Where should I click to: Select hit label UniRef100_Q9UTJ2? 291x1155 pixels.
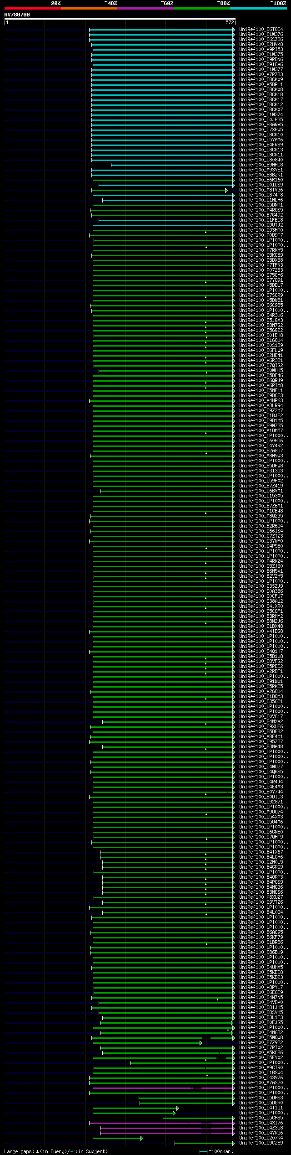tap(261, 225)
